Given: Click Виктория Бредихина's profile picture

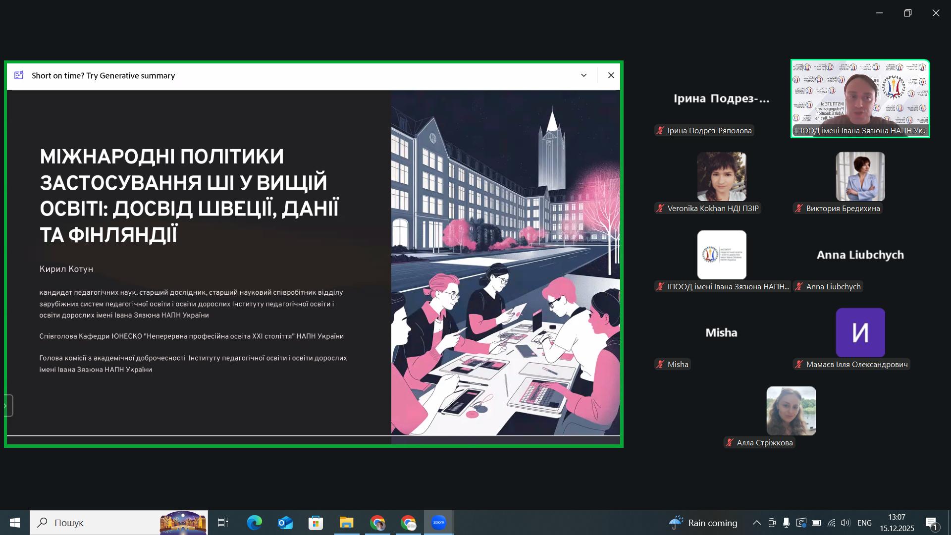Looking at the screenshot, I should tap(860, 176).
